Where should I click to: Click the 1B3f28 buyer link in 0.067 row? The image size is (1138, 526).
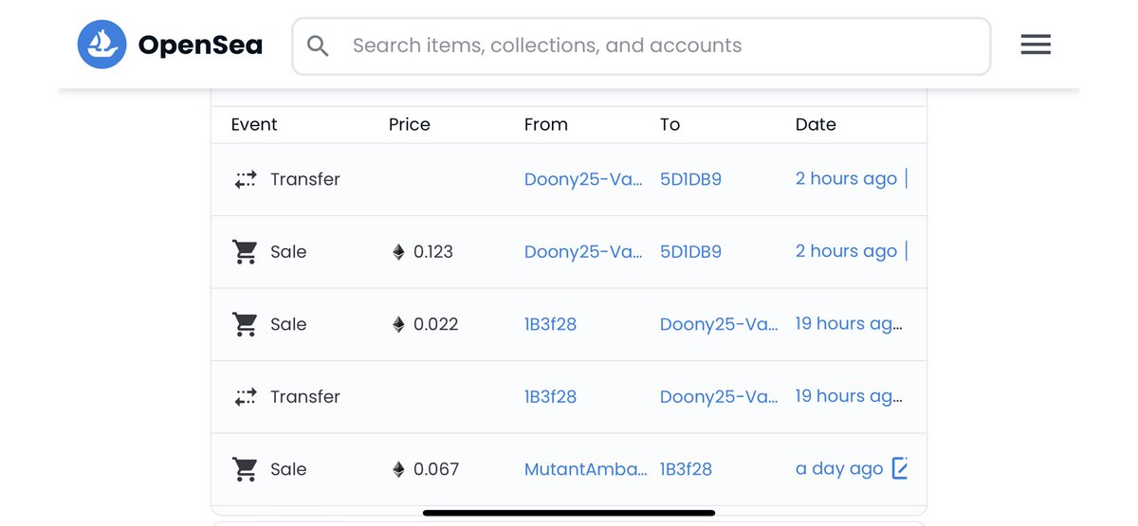tap(686, 469)
